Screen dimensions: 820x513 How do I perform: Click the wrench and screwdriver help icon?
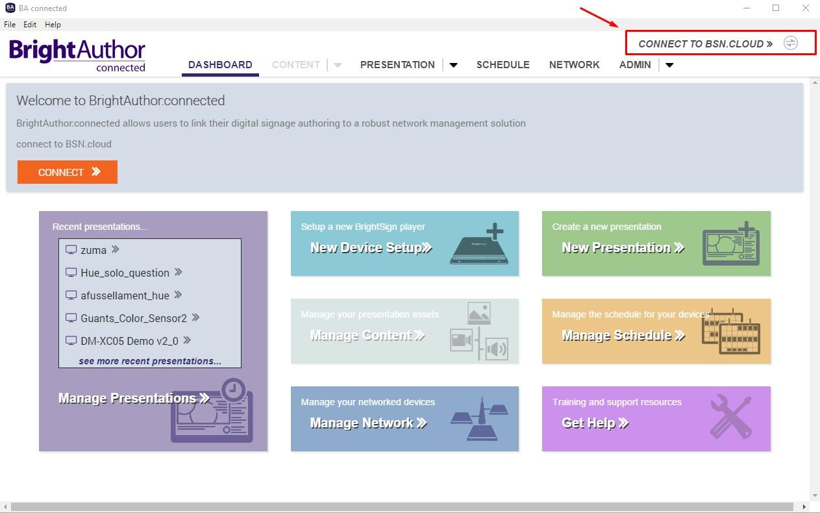click(x=731, y=418)
